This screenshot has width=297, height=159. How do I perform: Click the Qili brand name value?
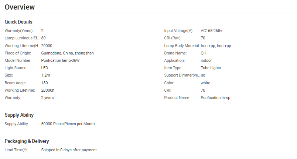(x=204, y=53)
